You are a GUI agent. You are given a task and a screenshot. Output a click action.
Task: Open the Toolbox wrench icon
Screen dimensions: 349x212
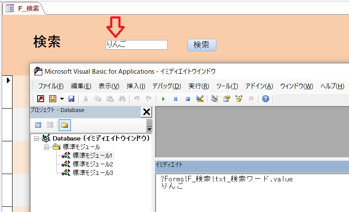[251, 99]
